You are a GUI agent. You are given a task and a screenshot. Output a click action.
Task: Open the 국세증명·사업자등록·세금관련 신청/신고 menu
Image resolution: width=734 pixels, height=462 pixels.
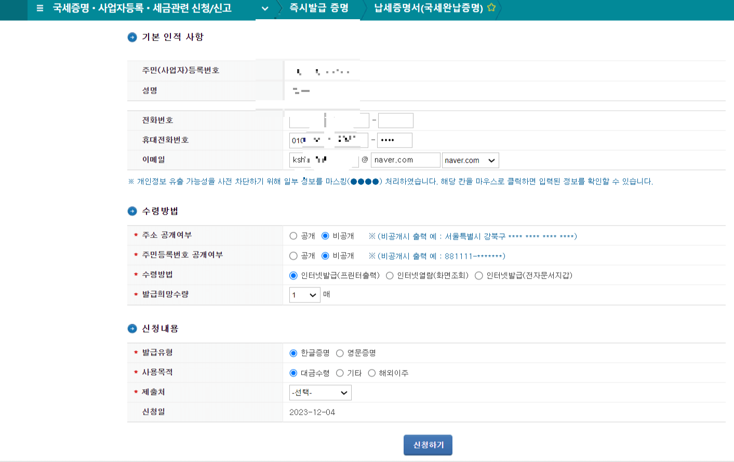coord(142,8)
